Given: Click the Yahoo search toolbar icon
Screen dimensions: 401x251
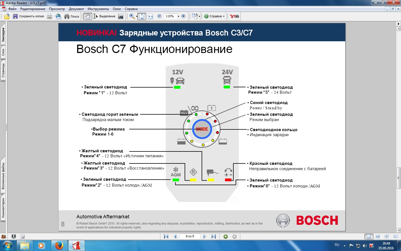Looking at the screenshot, I should coord(234,16).
